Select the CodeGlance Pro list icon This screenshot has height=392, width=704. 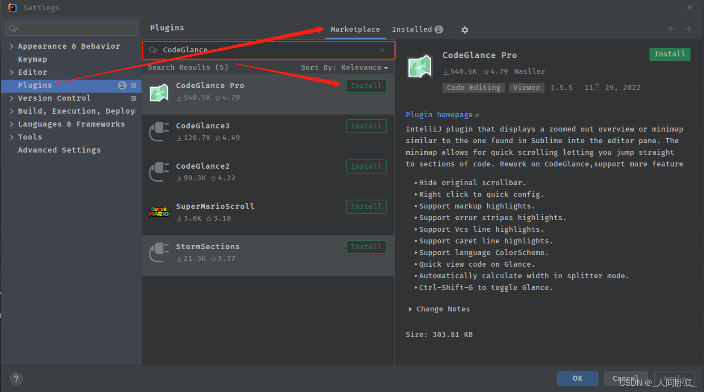click(159, 93)
